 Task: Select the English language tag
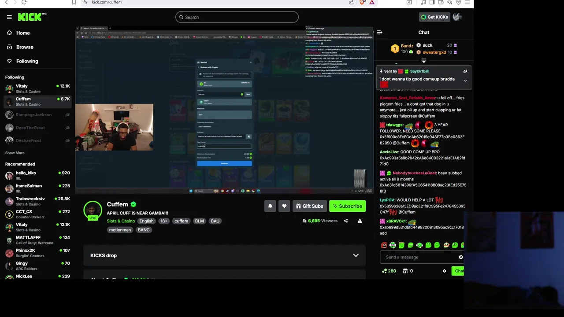coord(146,221)
